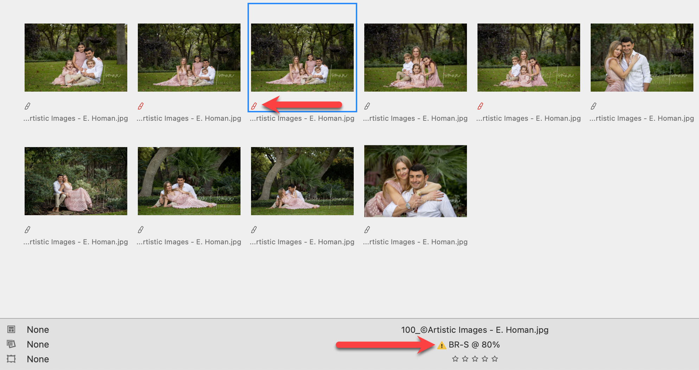Rate the image one star
This screenshot has height=370, width=699.
tap(455, 359)
